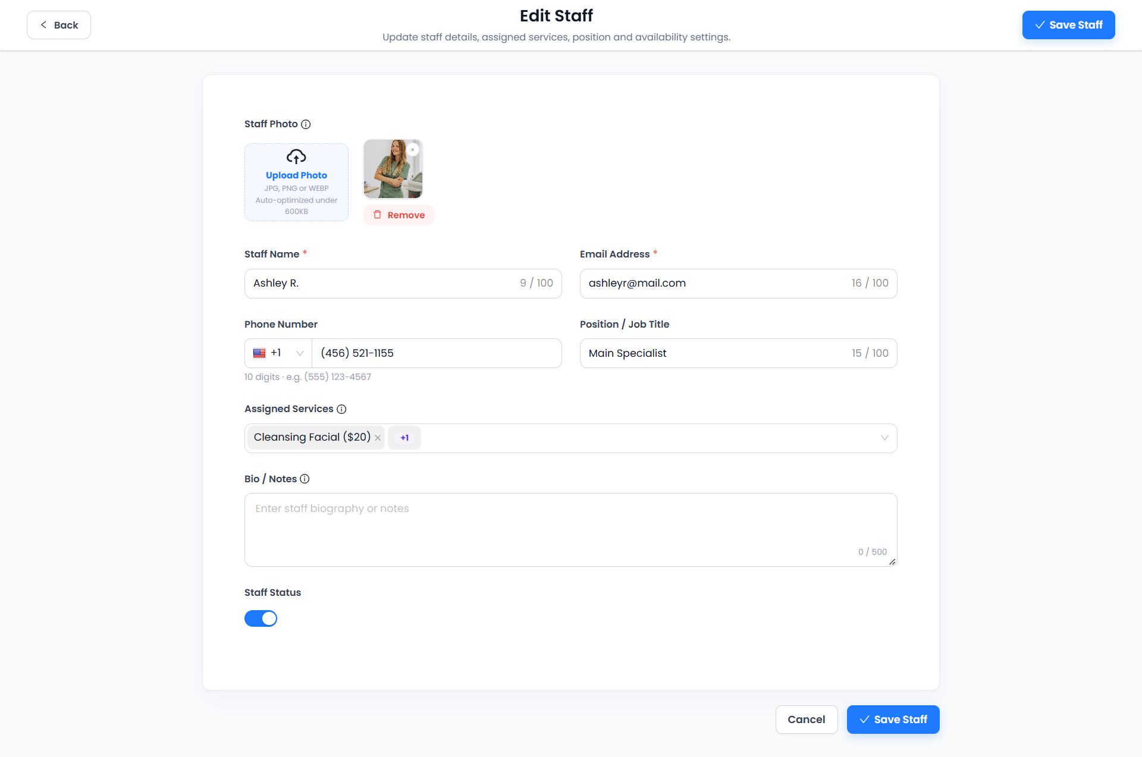Open the +1 country code dropdown
1142x757 pixels.
coord(278,353)
